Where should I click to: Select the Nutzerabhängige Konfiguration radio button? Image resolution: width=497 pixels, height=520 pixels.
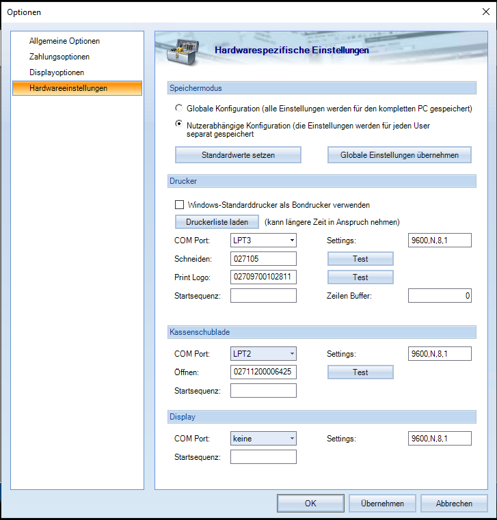coord(179,124)
